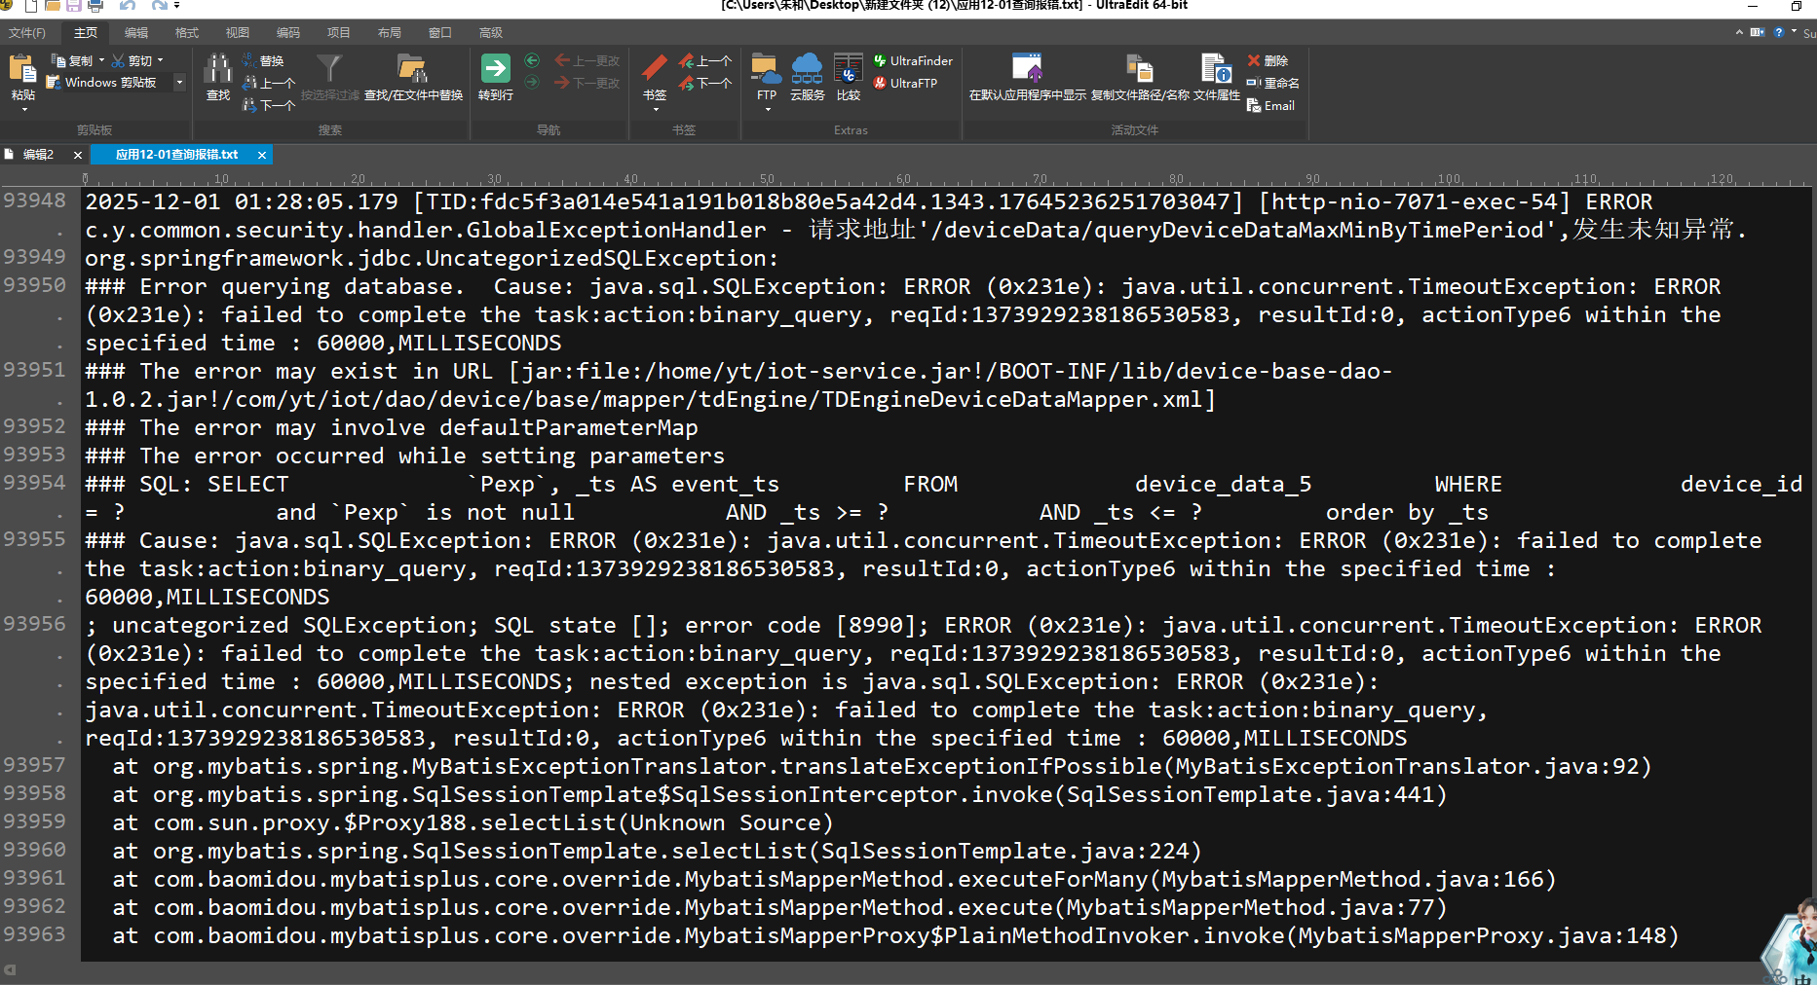Close the 应用12-01查询报错.txt tab
1817x985 pixels.
point(262,155)
